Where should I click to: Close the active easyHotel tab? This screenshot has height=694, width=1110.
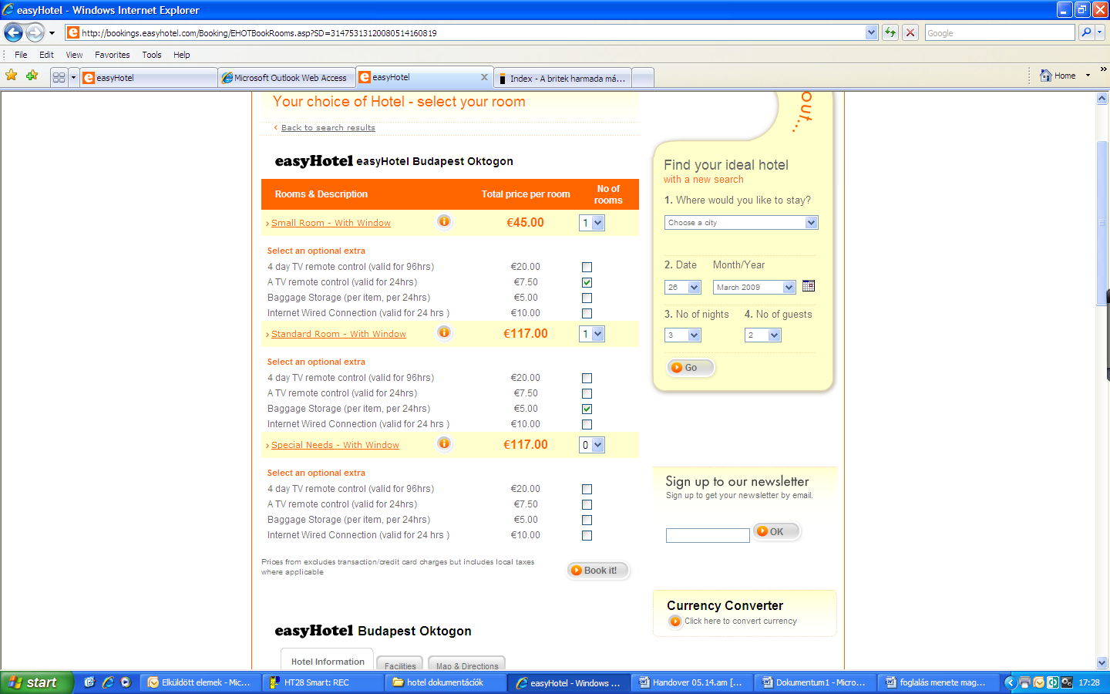484,77
